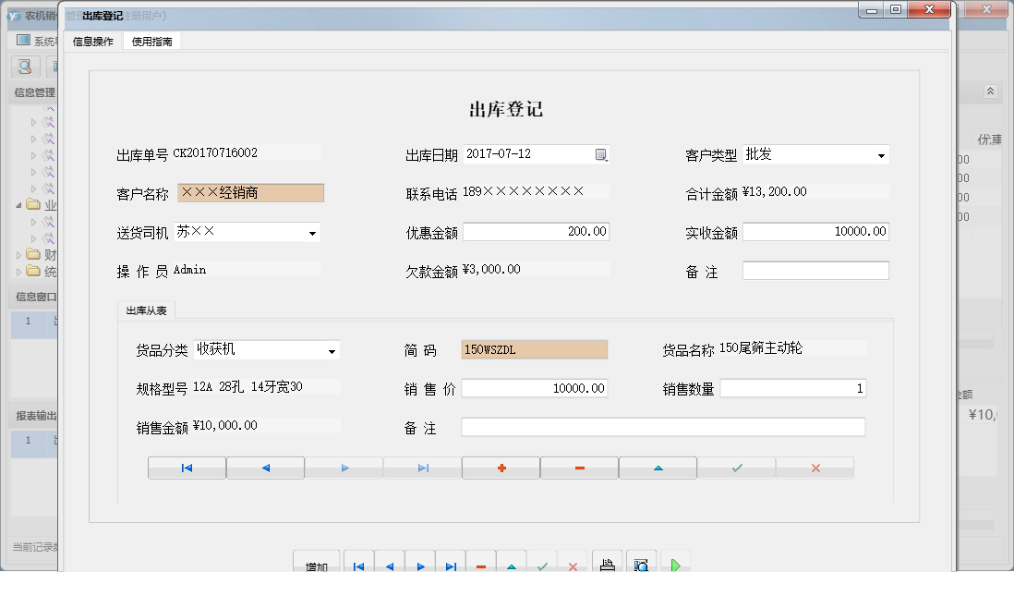The image size is (1014, 596).
Task: Click inside the 备注 input field
Action: pos(815,271)
